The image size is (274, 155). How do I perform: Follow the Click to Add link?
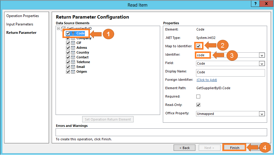207,80
